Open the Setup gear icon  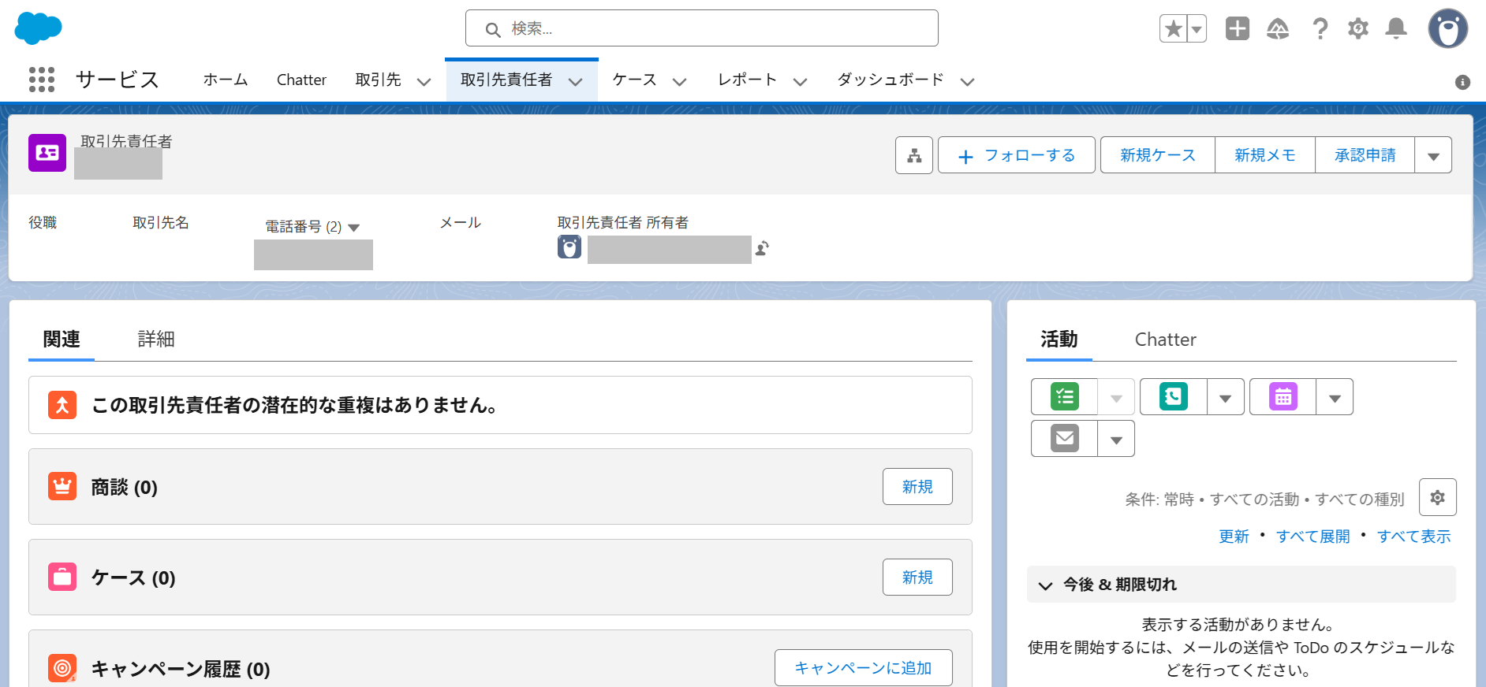pos(1358,29)
